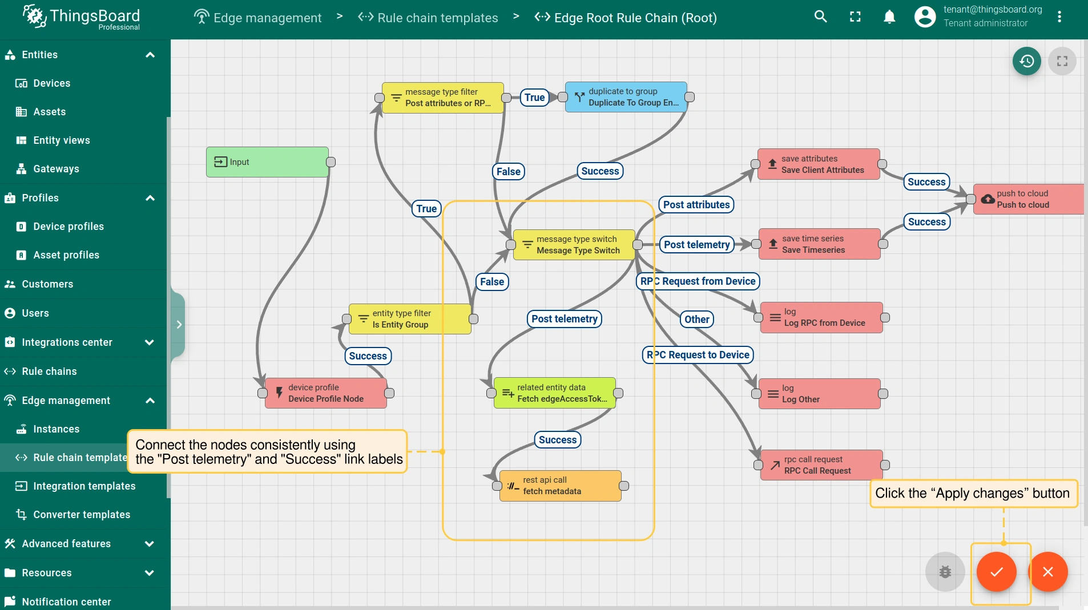This screenshot has width=1088, height=610.
Task: Open the notifications bell
Action: pyautogui.click(x=889, y=17)
